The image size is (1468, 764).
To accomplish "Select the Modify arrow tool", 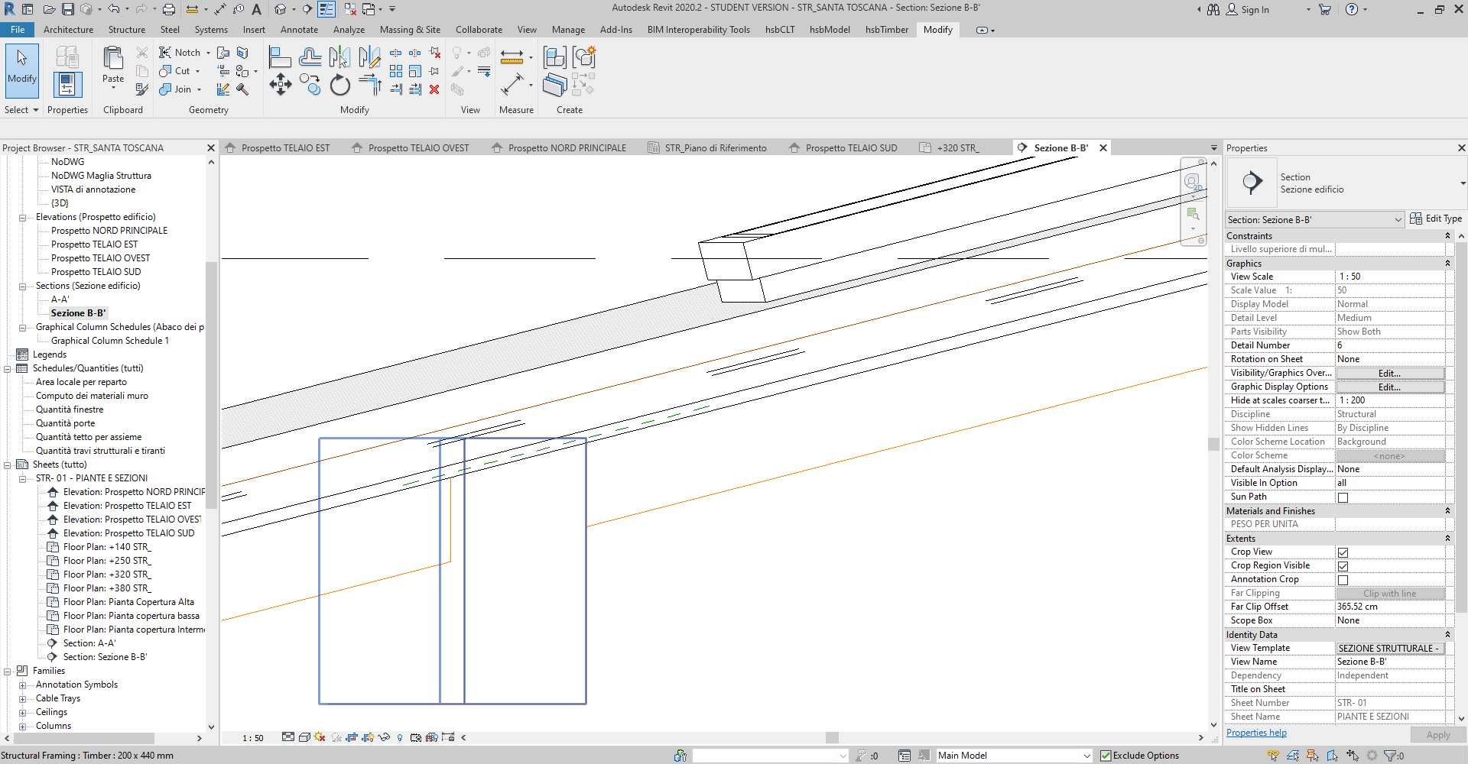I will [x=21, y=69].
